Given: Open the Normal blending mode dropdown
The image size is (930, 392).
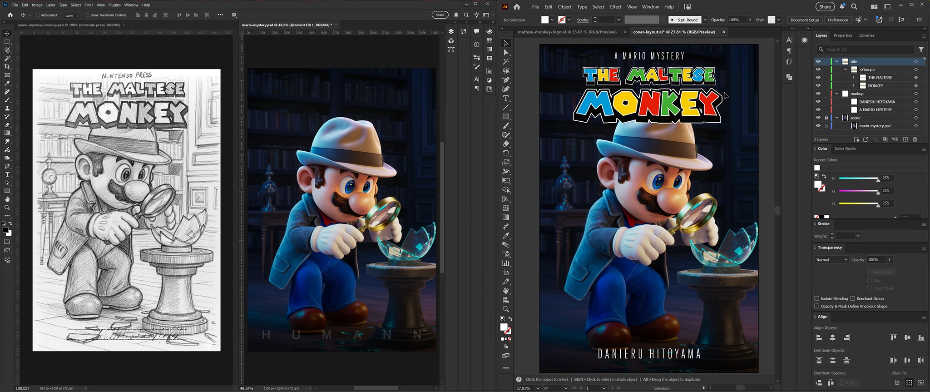Looking at the screenshot, I should pyautogui.click(x=831, y=260).
